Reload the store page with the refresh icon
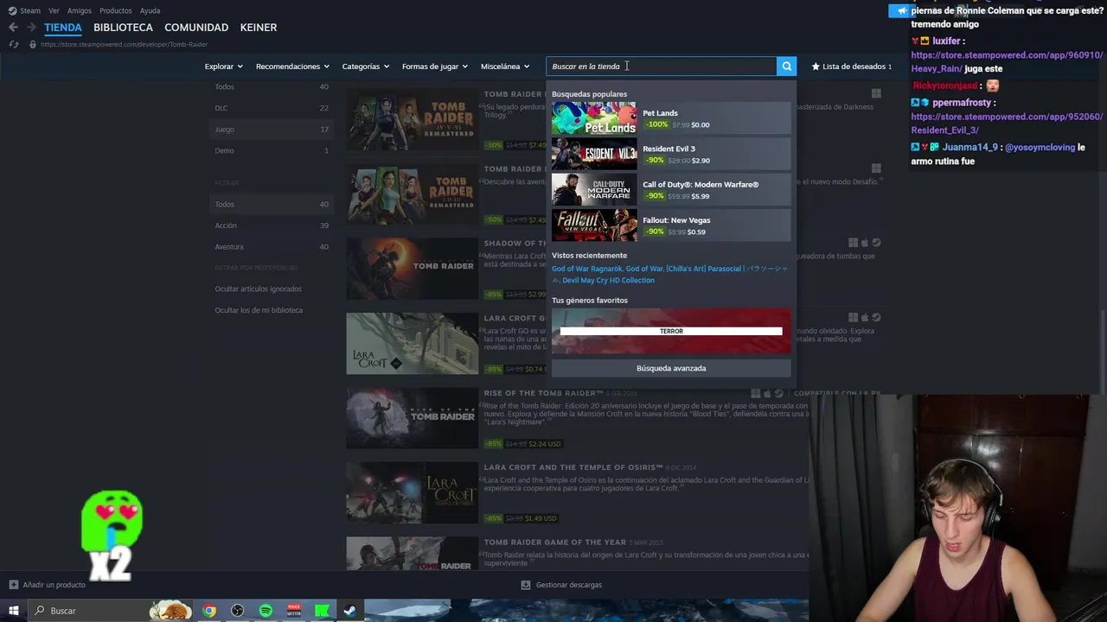The height and width of the screenshot is (622, 1107). tap(14, 44)
